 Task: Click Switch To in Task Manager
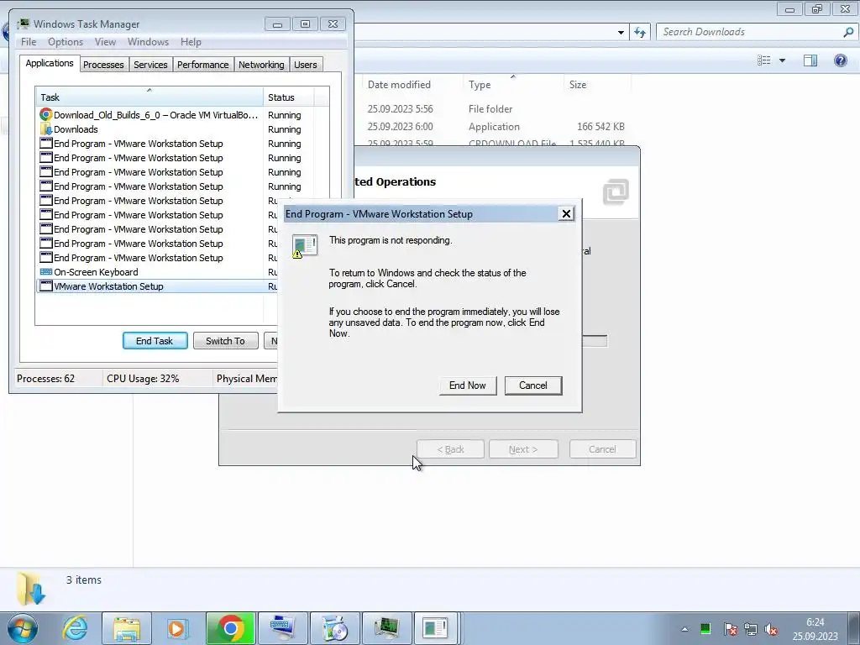225,341
